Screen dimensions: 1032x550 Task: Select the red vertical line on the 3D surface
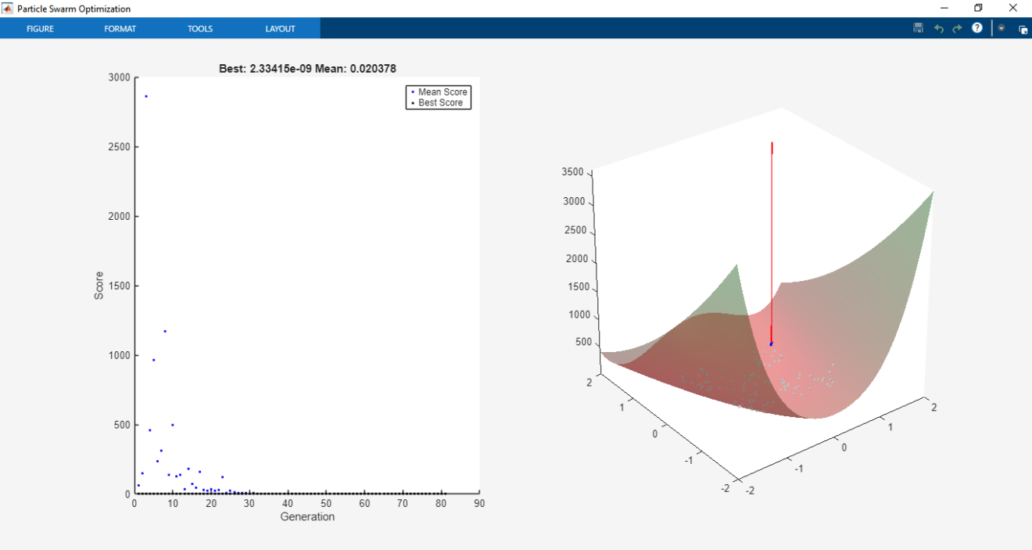pos(772,235)
